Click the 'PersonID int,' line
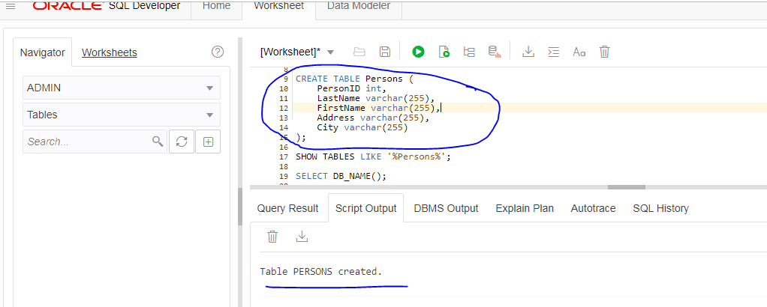This screenshot has width=767, height=307. (x=352, y=89)
